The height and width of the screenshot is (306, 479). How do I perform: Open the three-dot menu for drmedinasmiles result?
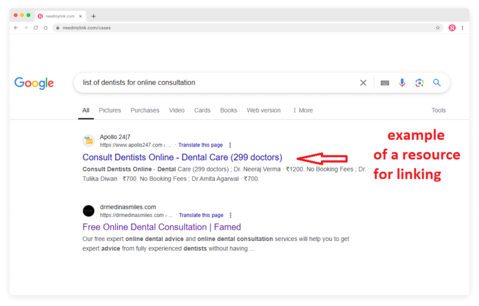tap(231, 215)
